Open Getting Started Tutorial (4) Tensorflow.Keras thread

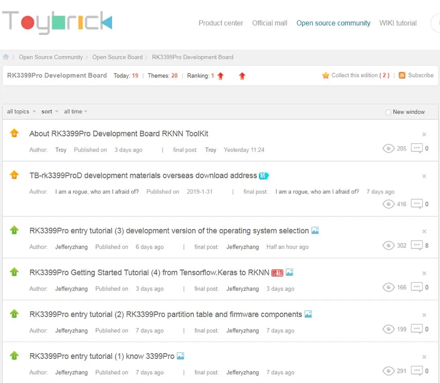(149, 273)
